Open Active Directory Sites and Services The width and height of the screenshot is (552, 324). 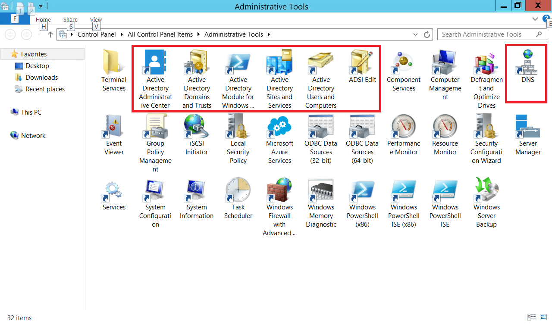point(279,80)
